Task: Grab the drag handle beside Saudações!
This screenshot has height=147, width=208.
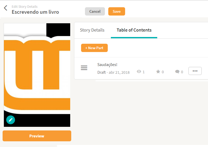Action: click(84, 68)
